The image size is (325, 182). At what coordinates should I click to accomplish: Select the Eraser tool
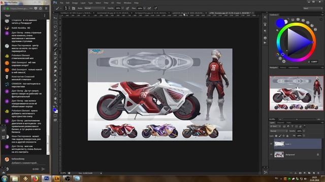tap(55, 62)
